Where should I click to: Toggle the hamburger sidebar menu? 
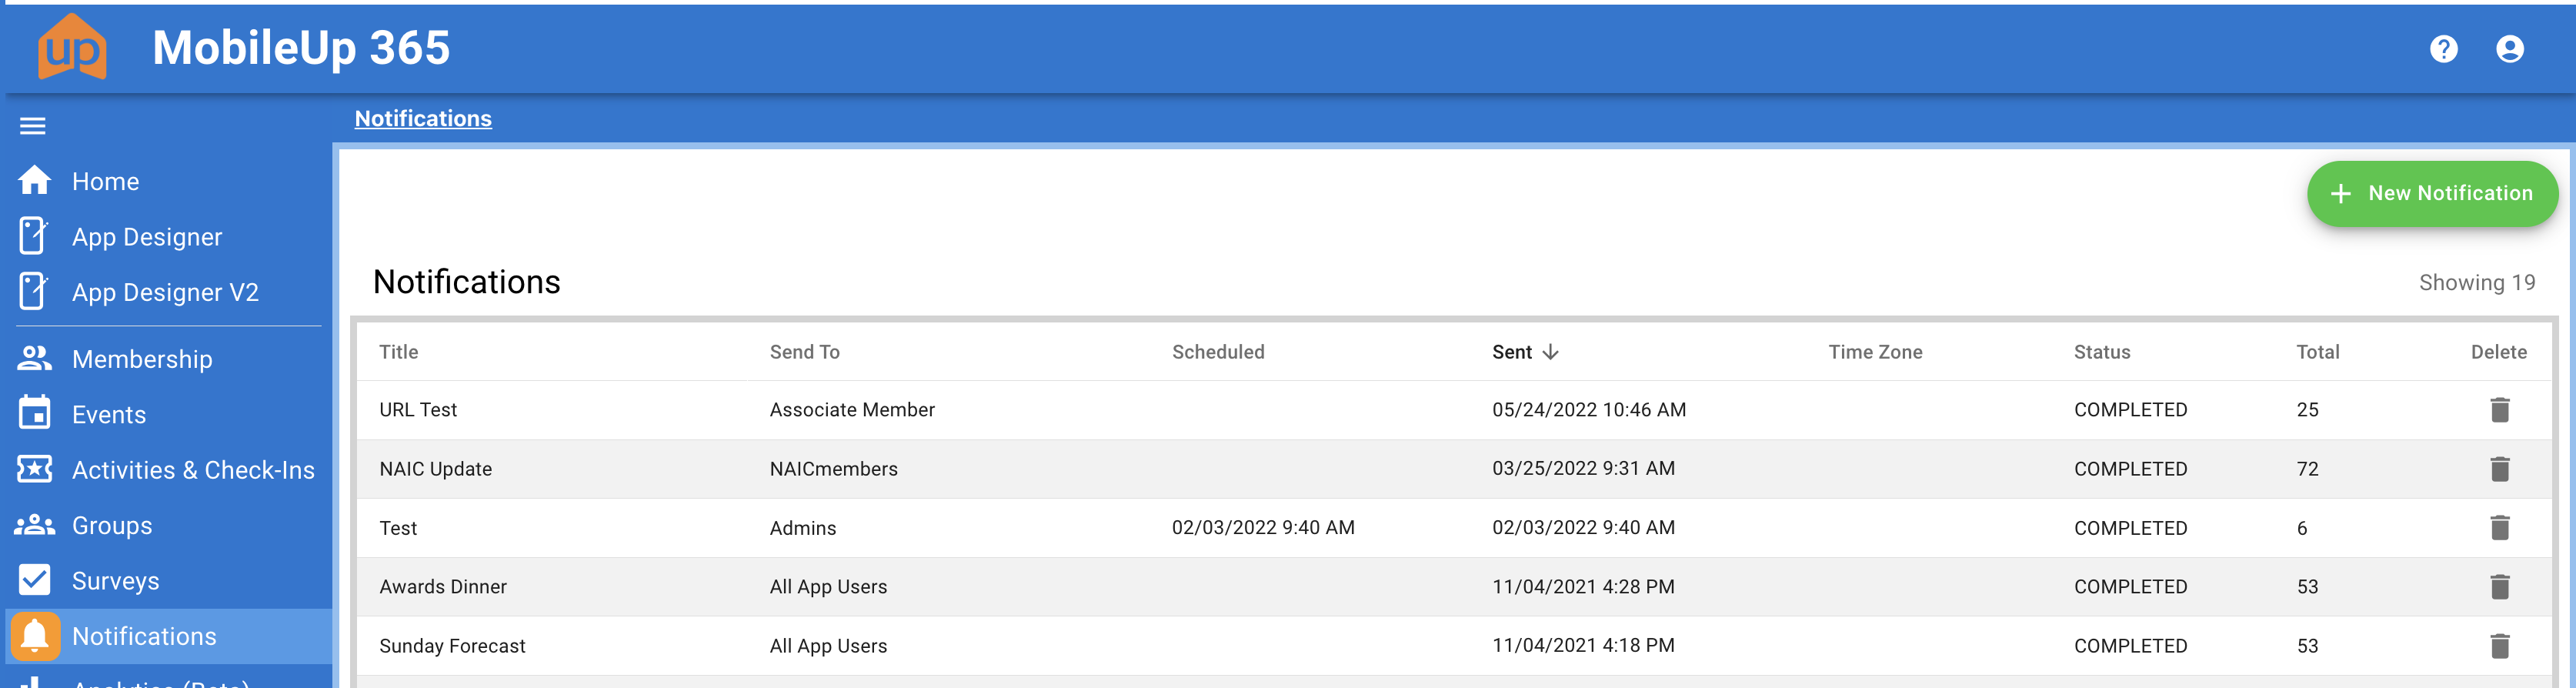[x=33, y=126]
